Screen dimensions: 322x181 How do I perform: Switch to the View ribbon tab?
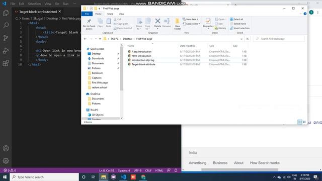coord(121,14)
